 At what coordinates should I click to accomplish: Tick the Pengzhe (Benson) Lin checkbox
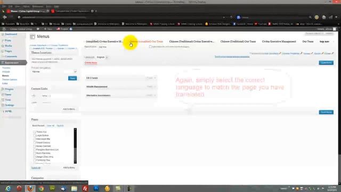[x=34, y=149]
